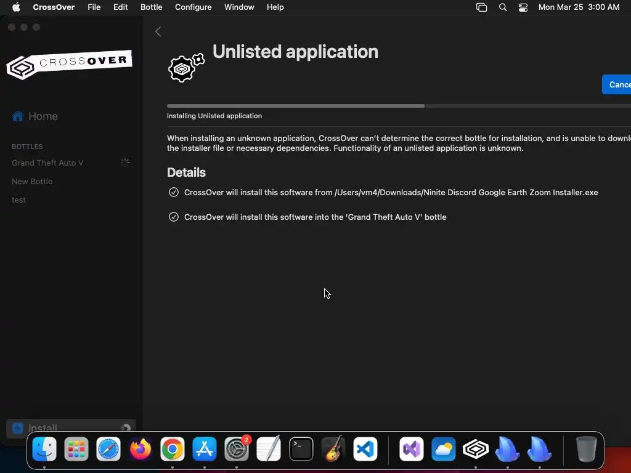631x473 pixels.
Task: Open the Configure menu
Action: [193, 7]
